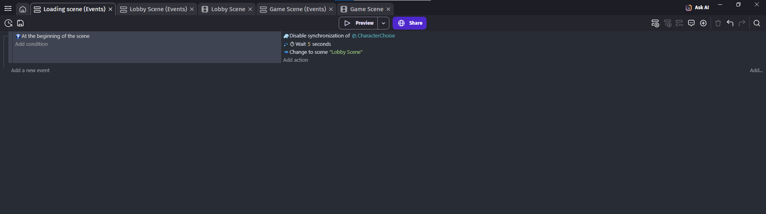Open search in events

757,23
